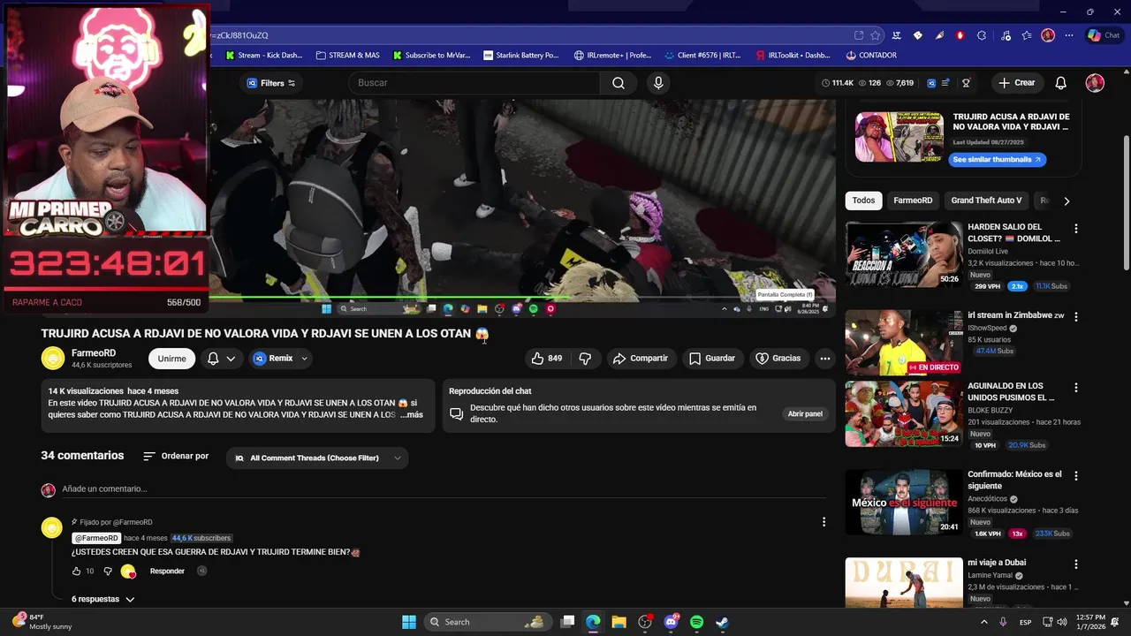Image resolution: width=1131 pixels, height=636 pixels.
Task: Click vidIQ logo icon in header stats bar
Action: click(x=931, y=83)
